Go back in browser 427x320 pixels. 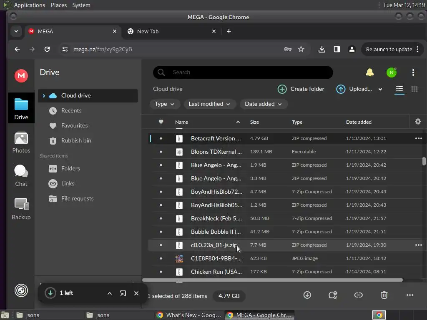17,49
